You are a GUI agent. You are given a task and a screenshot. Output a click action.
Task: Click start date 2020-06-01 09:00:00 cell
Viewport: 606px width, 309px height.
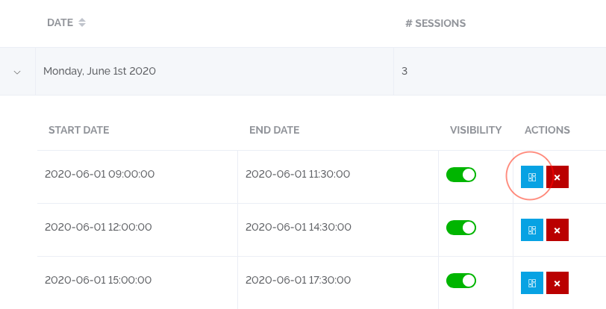[x=99, y=175]
